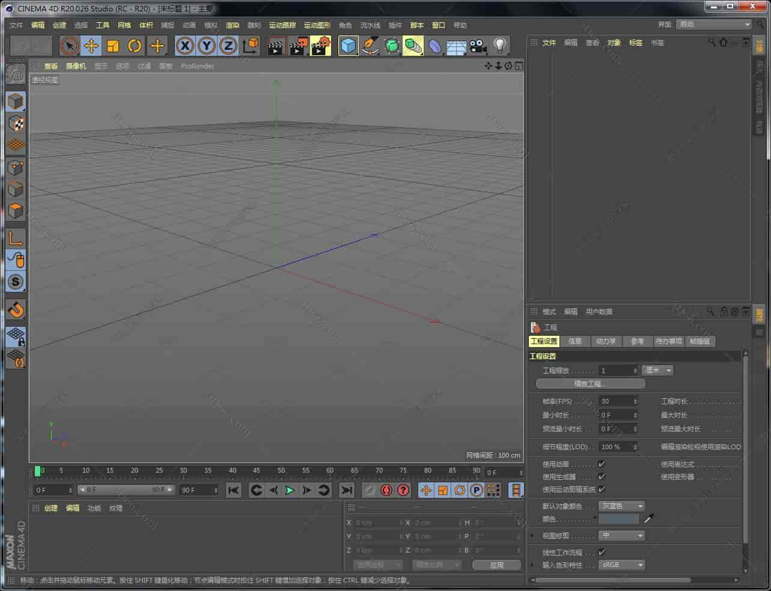
Task: Click the project color swatch
Action: coord(618,518)
